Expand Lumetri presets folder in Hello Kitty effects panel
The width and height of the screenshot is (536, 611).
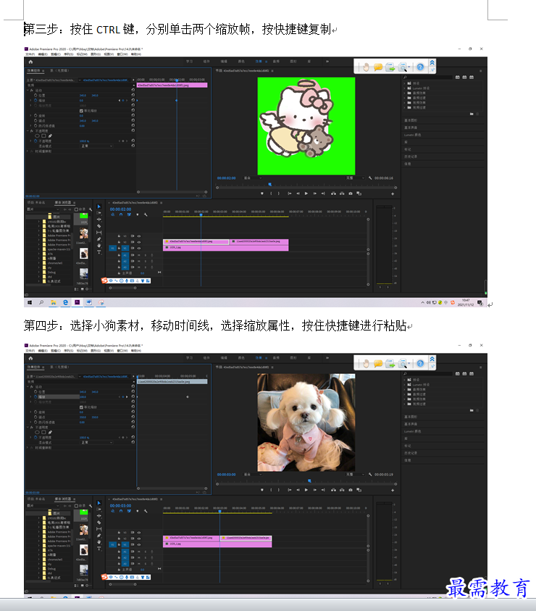(405, 88)
